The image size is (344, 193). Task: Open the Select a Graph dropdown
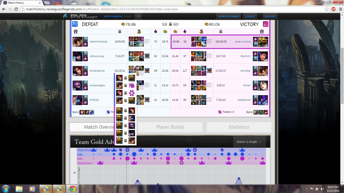click(249, 142)
